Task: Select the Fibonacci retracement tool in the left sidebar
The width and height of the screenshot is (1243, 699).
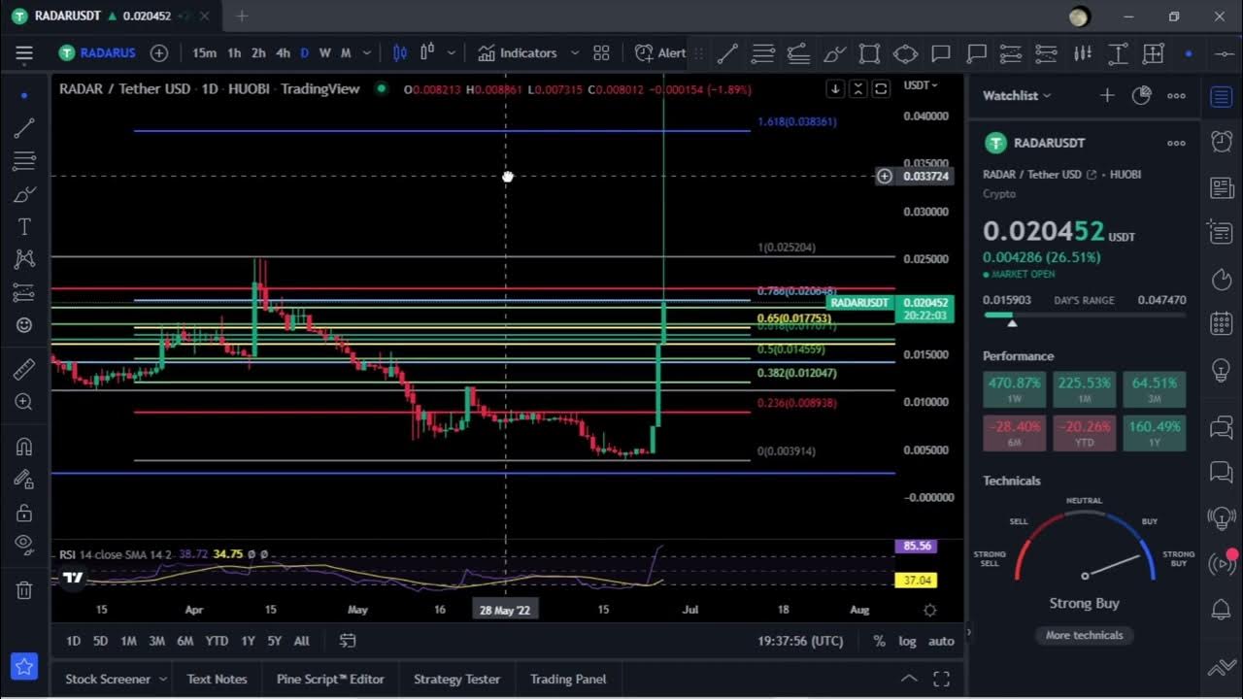Action: point(24,160)
